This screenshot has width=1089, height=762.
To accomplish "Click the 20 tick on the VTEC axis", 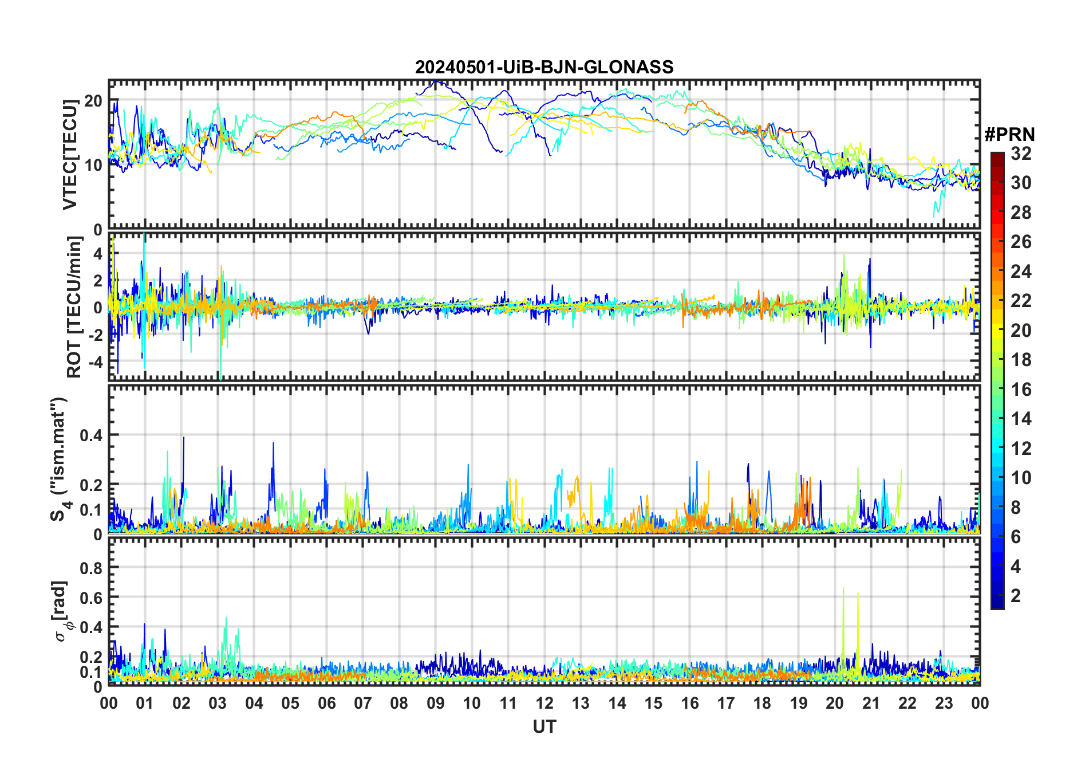I will pyautogui.click(x=93, y=101).
